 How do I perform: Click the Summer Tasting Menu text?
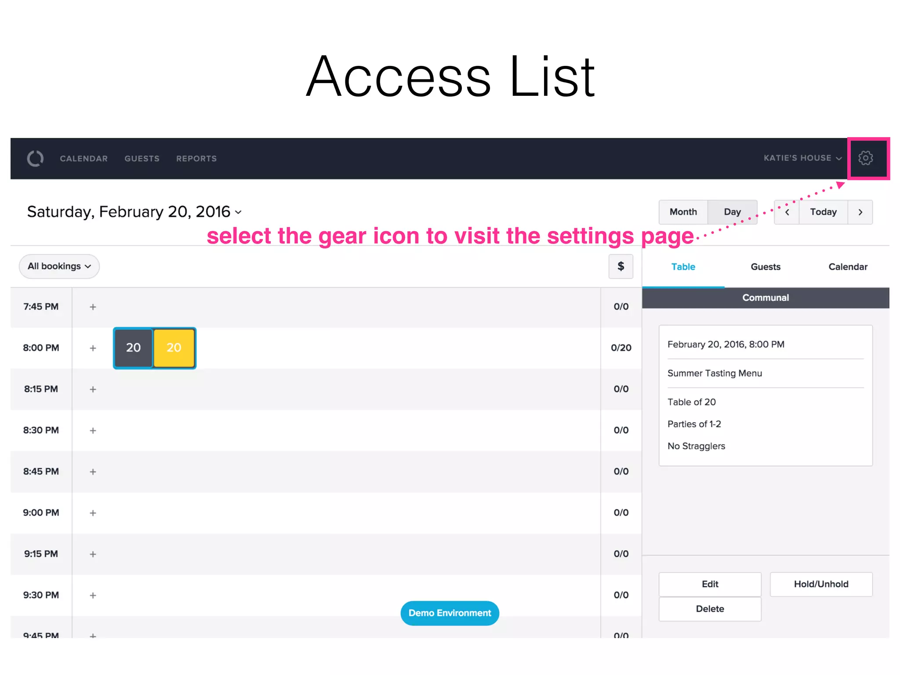click(x=715, y=374)
